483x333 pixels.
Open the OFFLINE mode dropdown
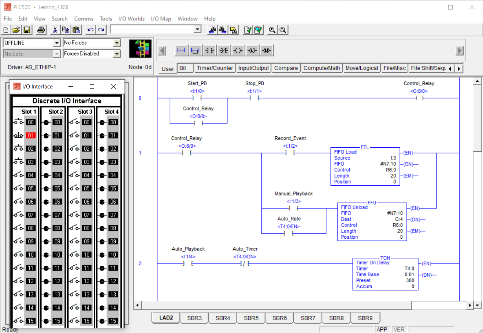click(x=57, y=43)
